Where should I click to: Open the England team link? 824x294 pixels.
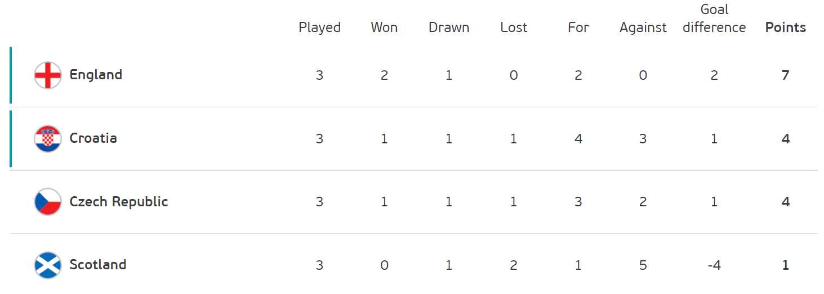point(96,75)
